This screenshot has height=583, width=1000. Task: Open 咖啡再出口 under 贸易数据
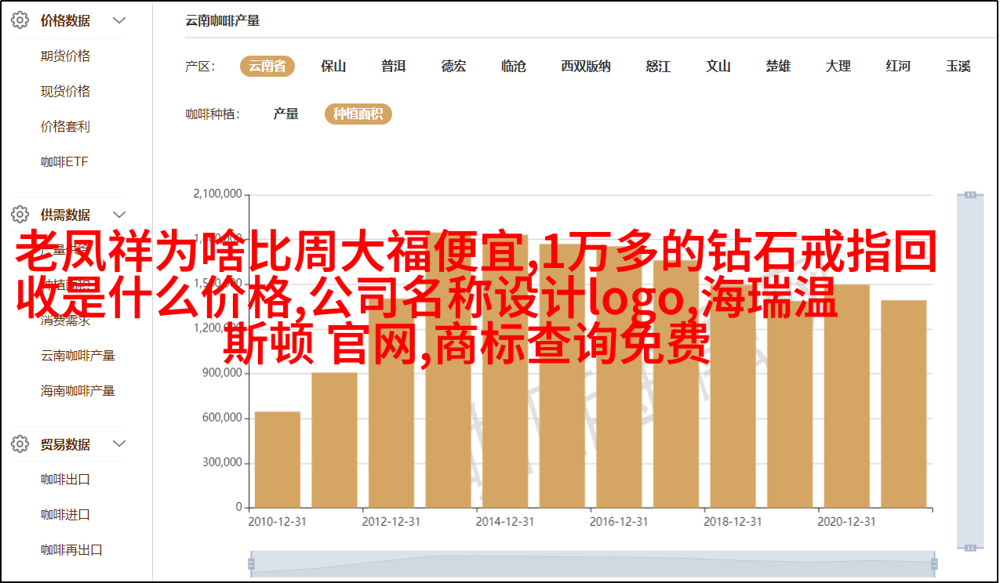pyautogui.click(x=72, y=550)
